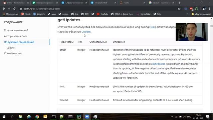
Task: Click the timeout parameter name cell
Action: (64, 100)
